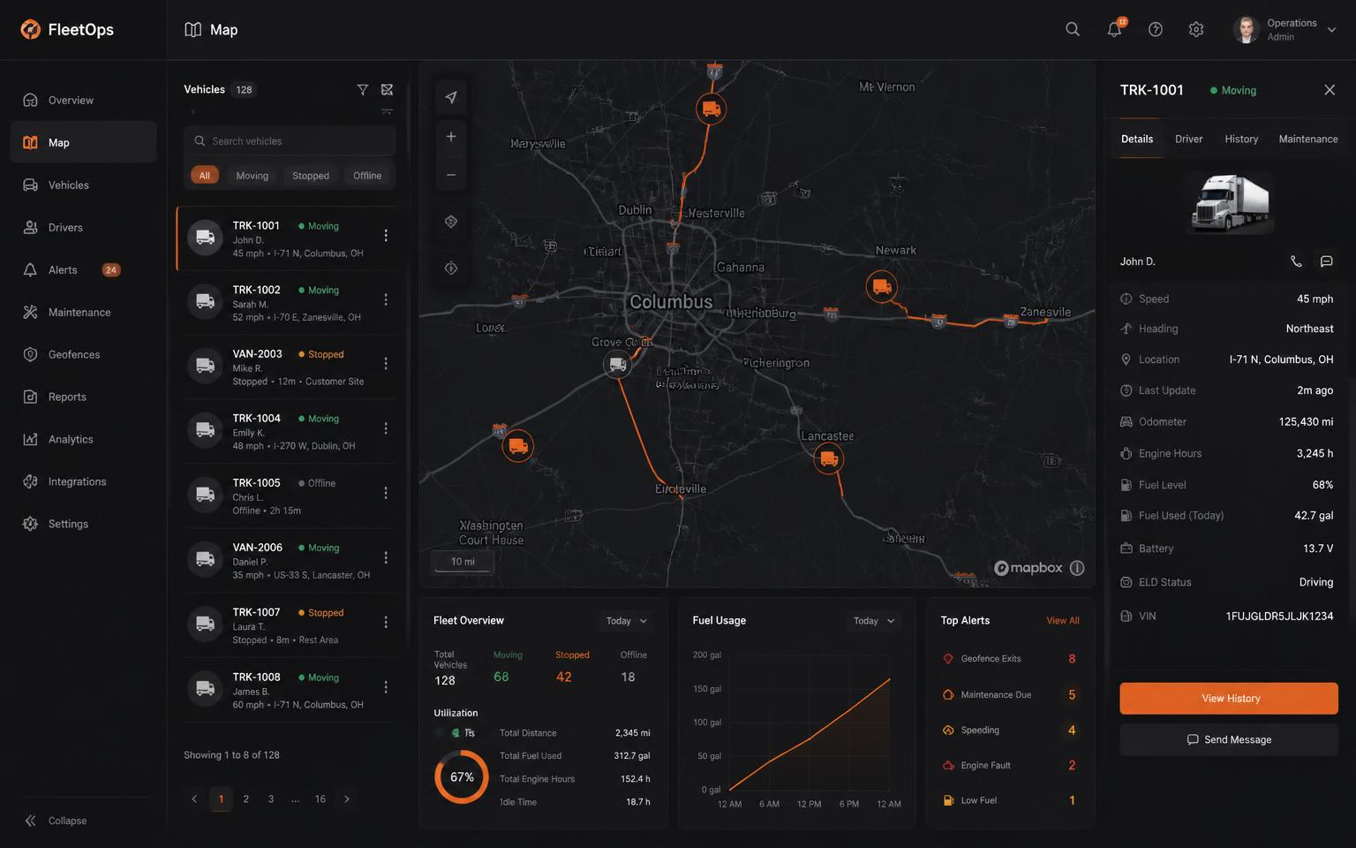Open the Mapbox info icon
This screenshot has width=1356, height=848.
point(1077,568)
